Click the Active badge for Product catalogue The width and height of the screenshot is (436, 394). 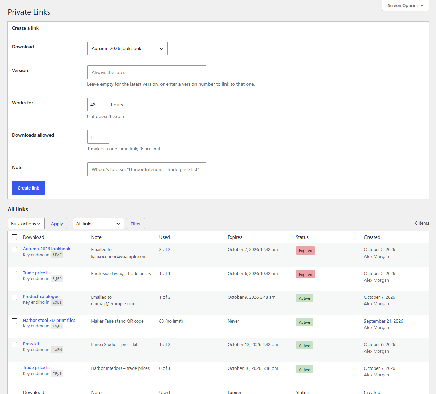point(305,298)
